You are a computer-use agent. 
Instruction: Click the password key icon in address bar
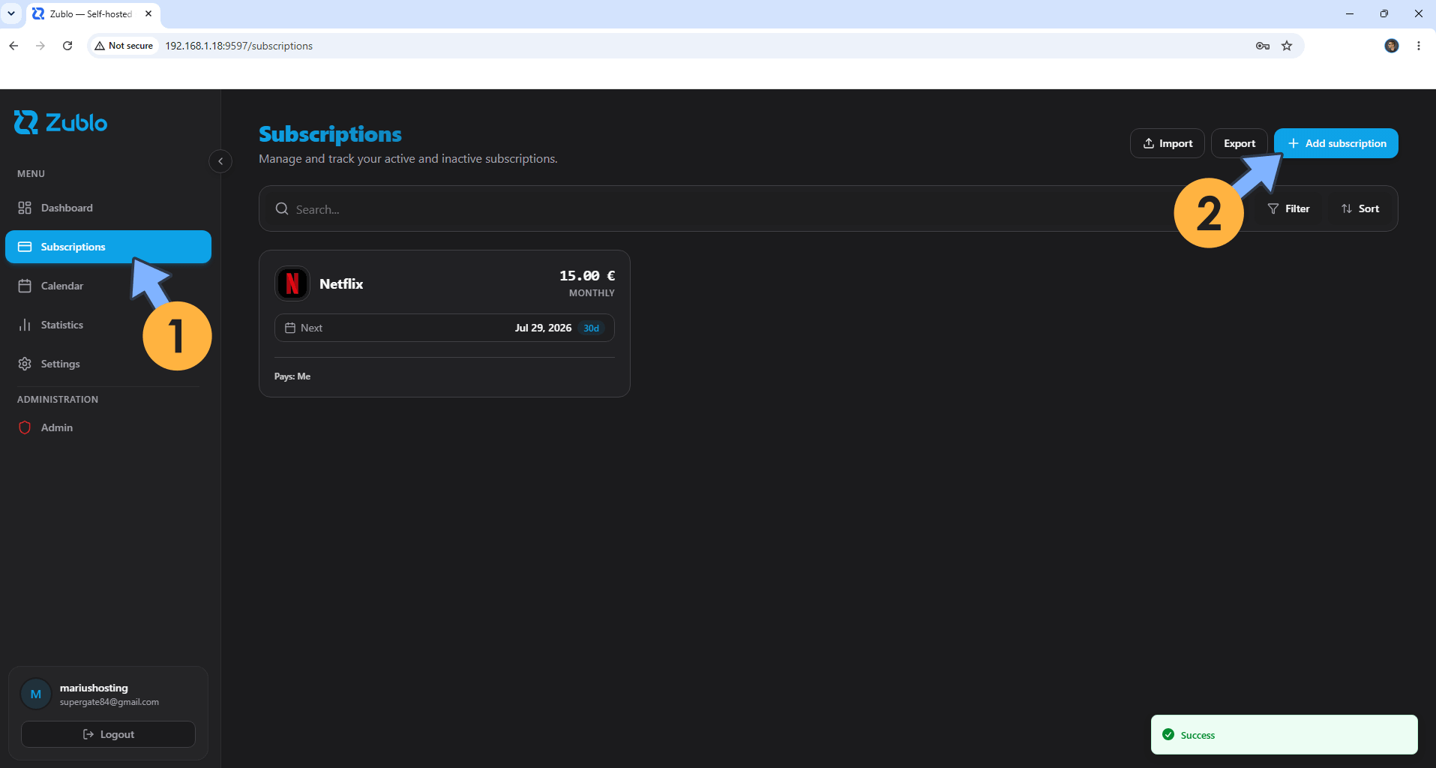tap(1263, 46)
